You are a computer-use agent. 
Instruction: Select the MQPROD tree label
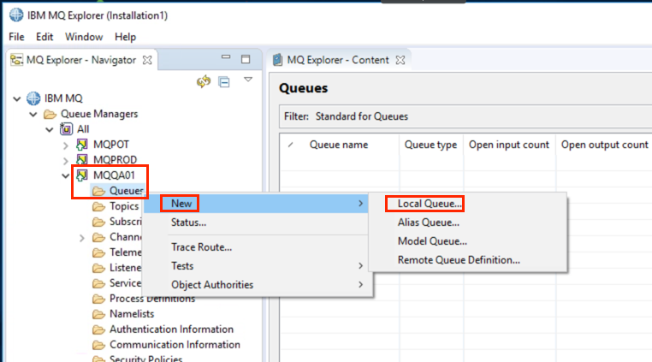tap(116, 160)
